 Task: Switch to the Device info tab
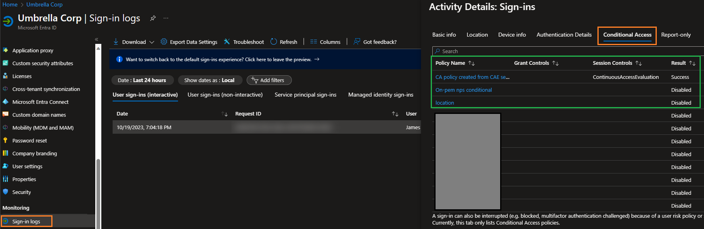tap(512, 35)
